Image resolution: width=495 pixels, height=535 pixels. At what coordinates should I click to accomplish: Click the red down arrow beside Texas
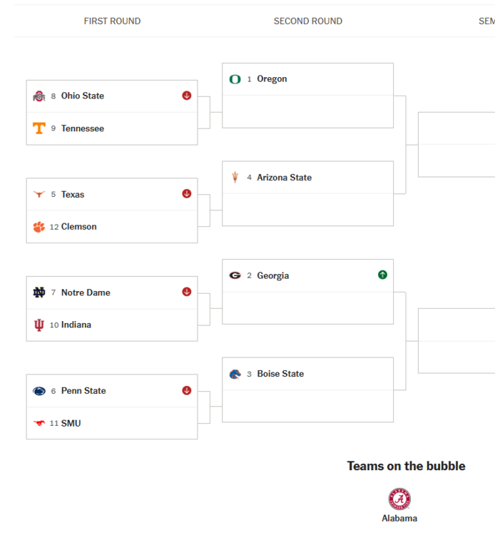pyautogui.click(x=187, y=193)
